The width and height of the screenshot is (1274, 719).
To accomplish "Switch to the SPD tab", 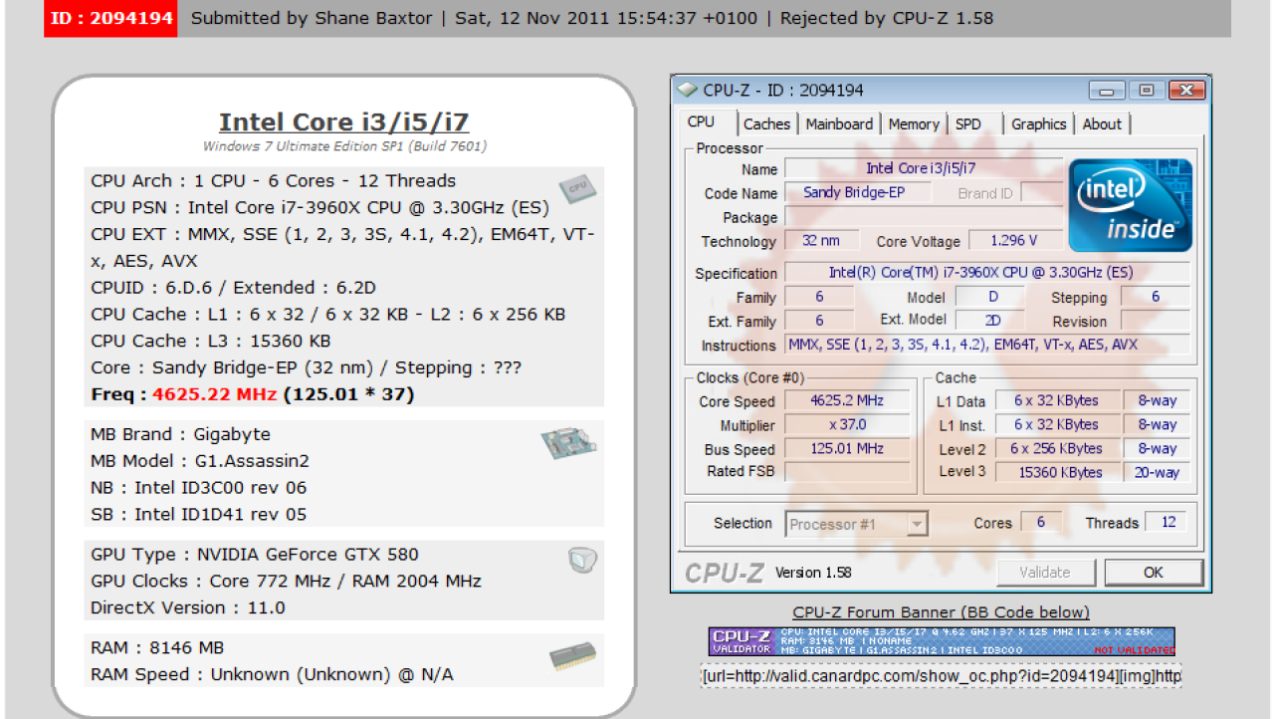I will coord(967,124).
